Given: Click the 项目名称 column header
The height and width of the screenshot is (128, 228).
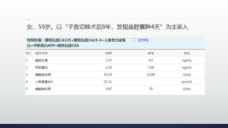Looking at the screenshot, I should click(x=41, y=53).
